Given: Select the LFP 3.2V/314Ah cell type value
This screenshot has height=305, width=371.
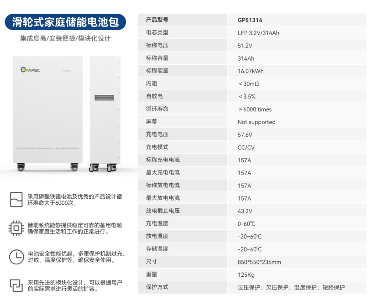Looking at the screenshot, I should [258, 33].
